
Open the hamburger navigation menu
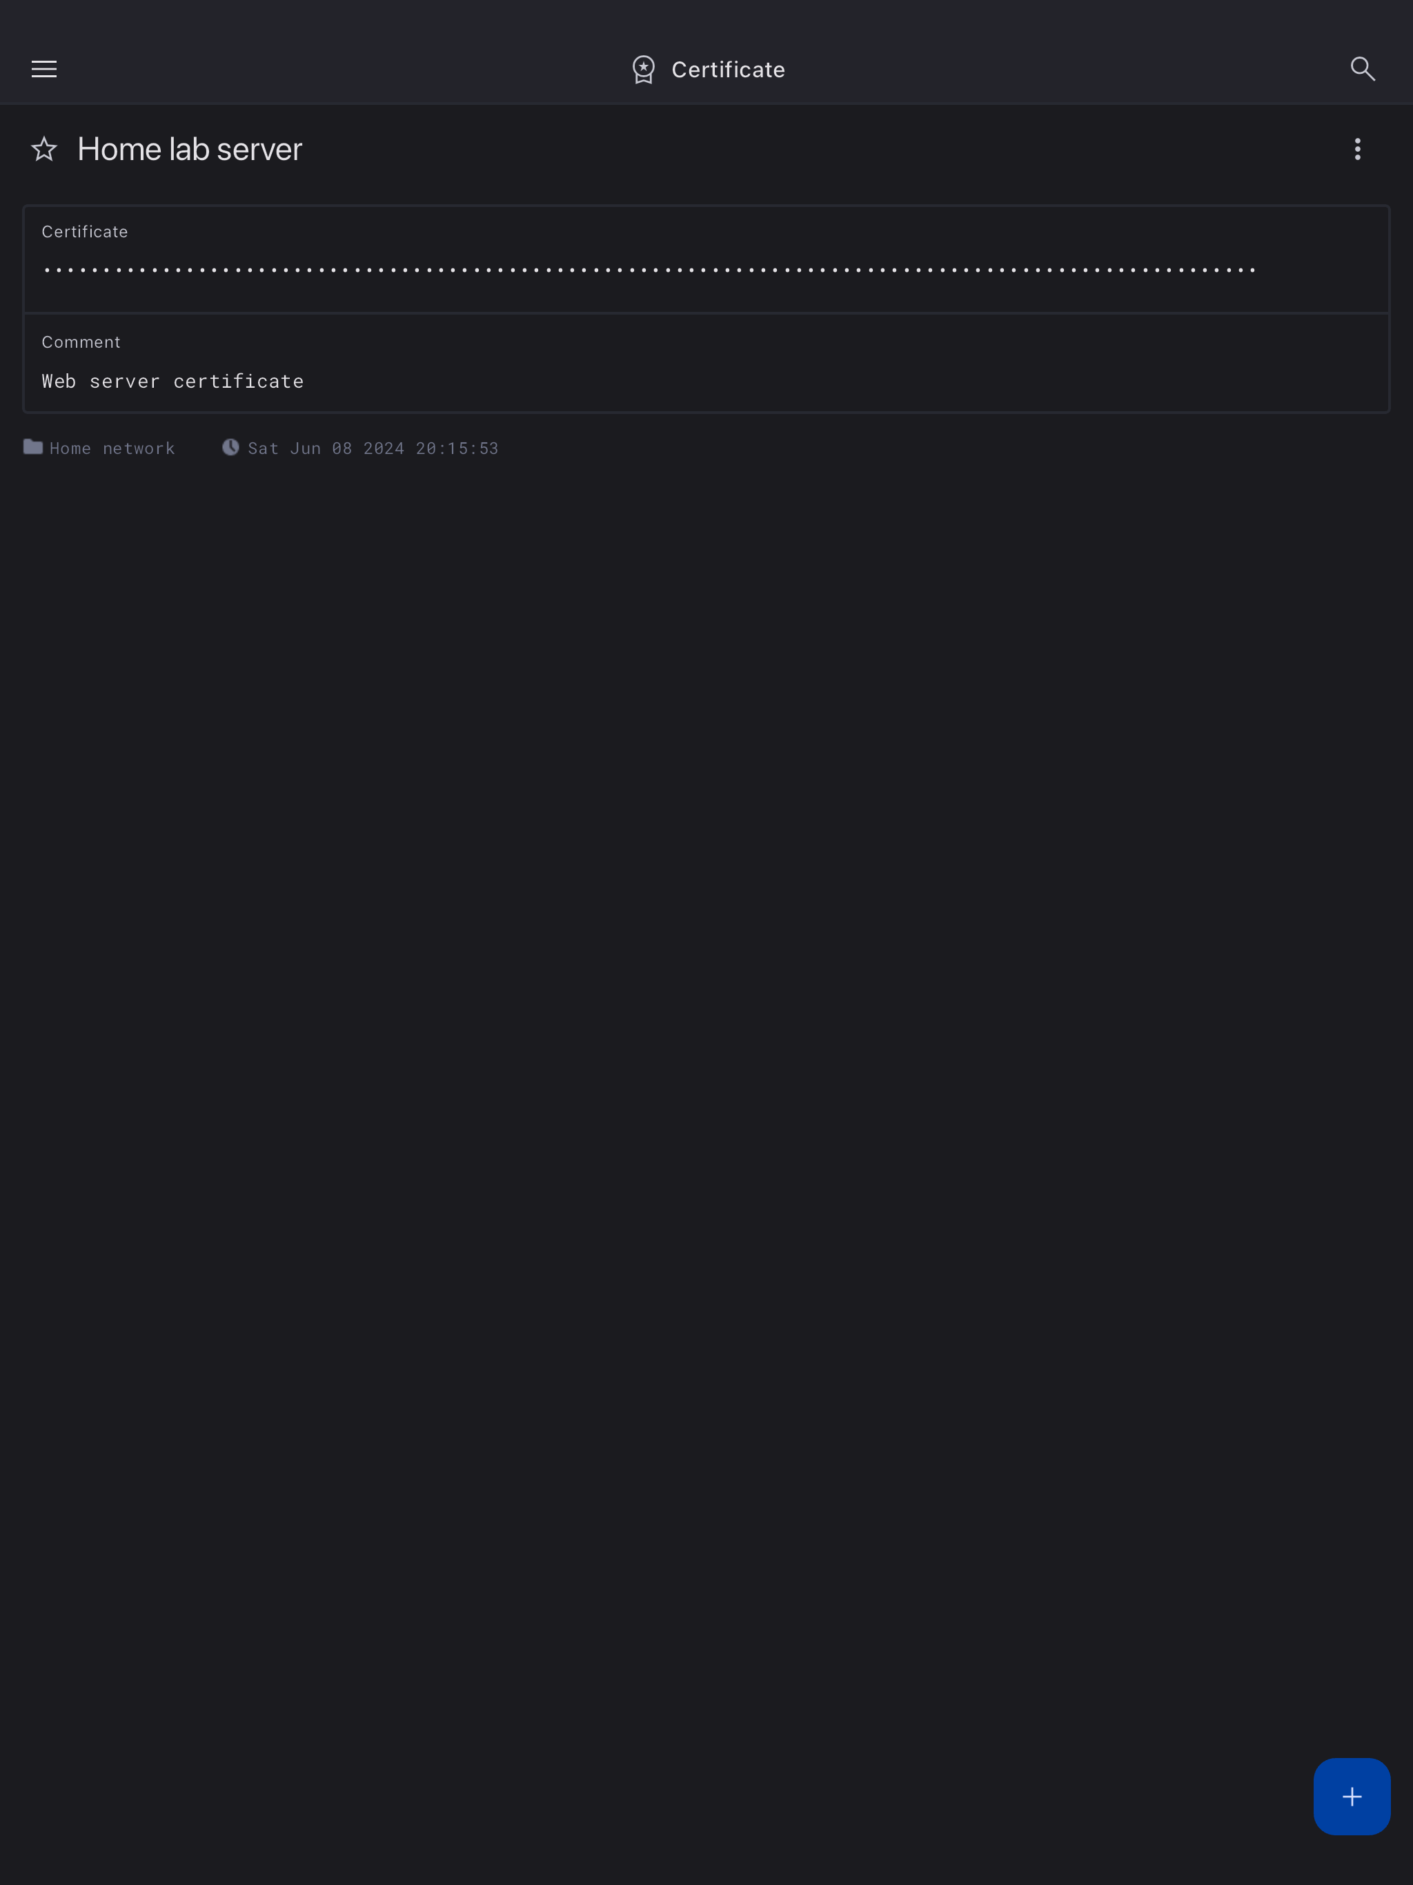pos(44,69)
